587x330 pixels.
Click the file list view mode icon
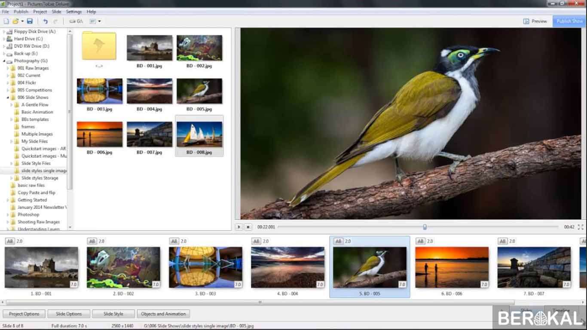(93, 21)
